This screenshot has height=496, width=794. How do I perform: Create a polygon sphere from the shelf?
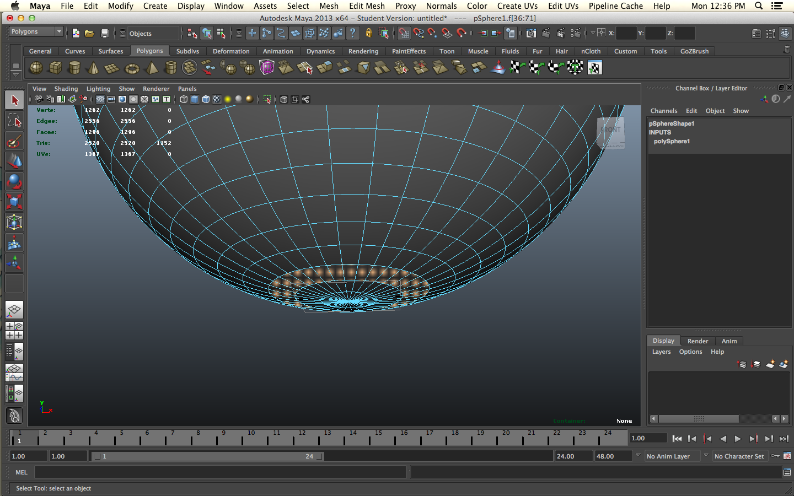pyautogui.click(x=36, y=68)
